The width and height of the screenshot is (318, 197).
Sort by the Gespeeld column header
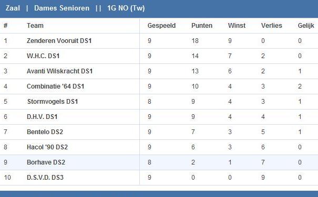pos(161,26)
